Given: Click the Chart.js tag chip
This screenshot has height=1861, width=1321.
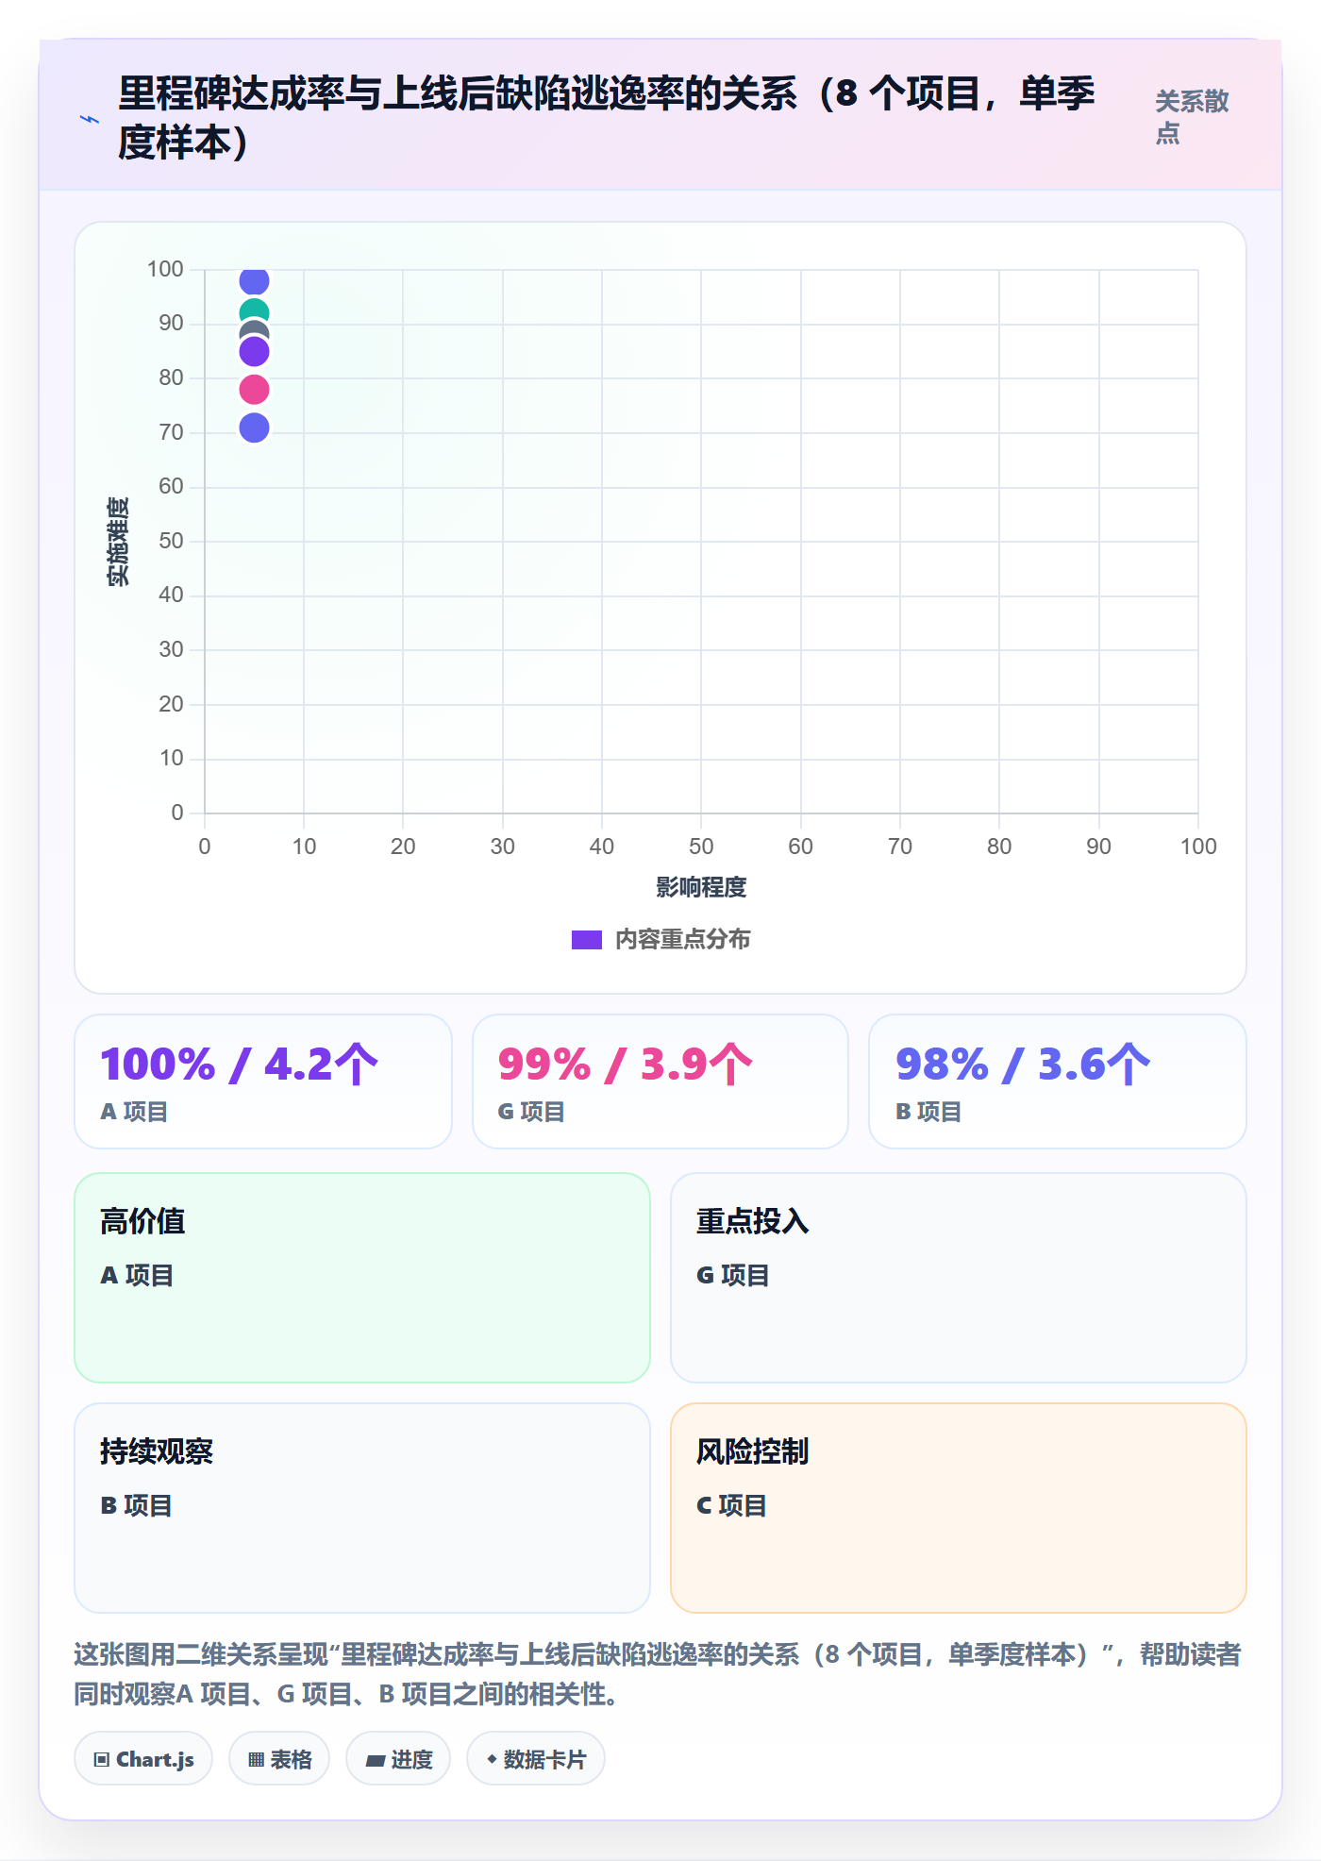Looking at the screenshot, I should pos(143,1759).
